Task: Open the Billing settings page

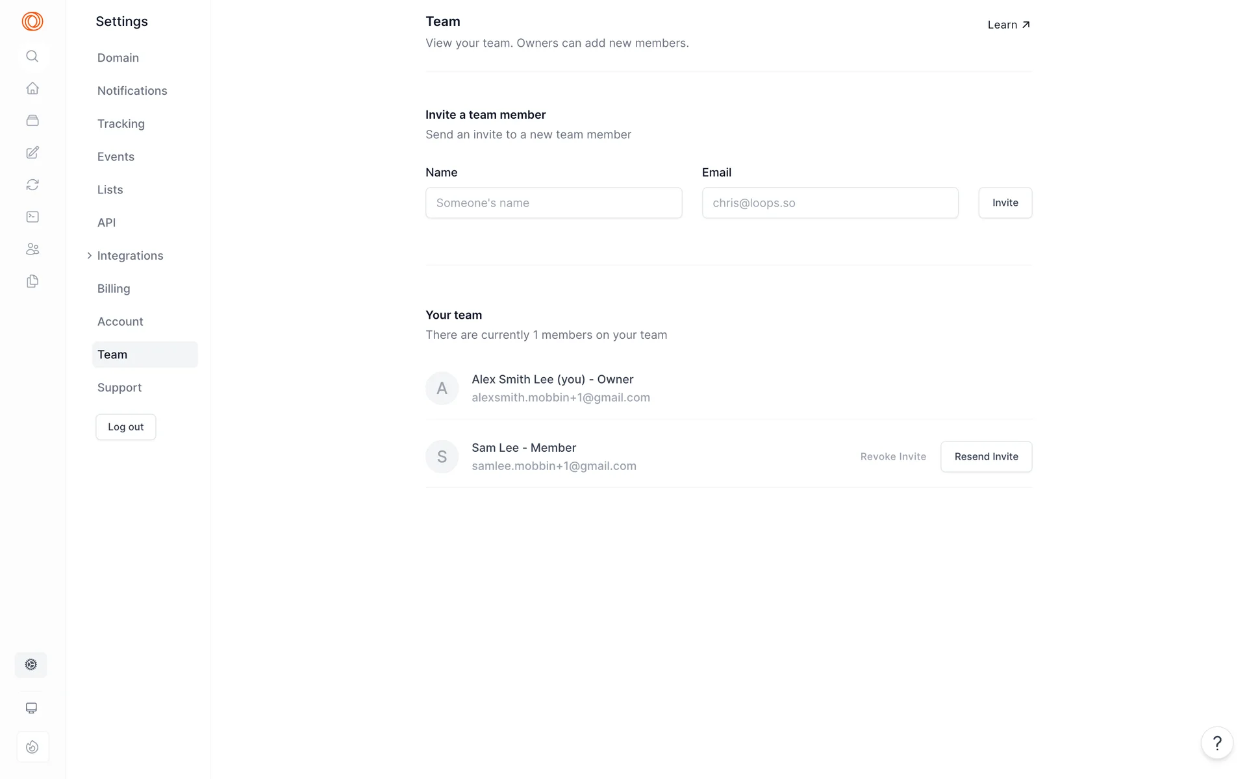Action: (x=114, y=289)
